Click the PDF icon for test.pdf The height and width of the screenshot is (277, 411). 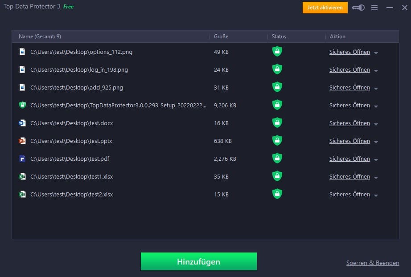pyautogui.click(x=22, y=159)
